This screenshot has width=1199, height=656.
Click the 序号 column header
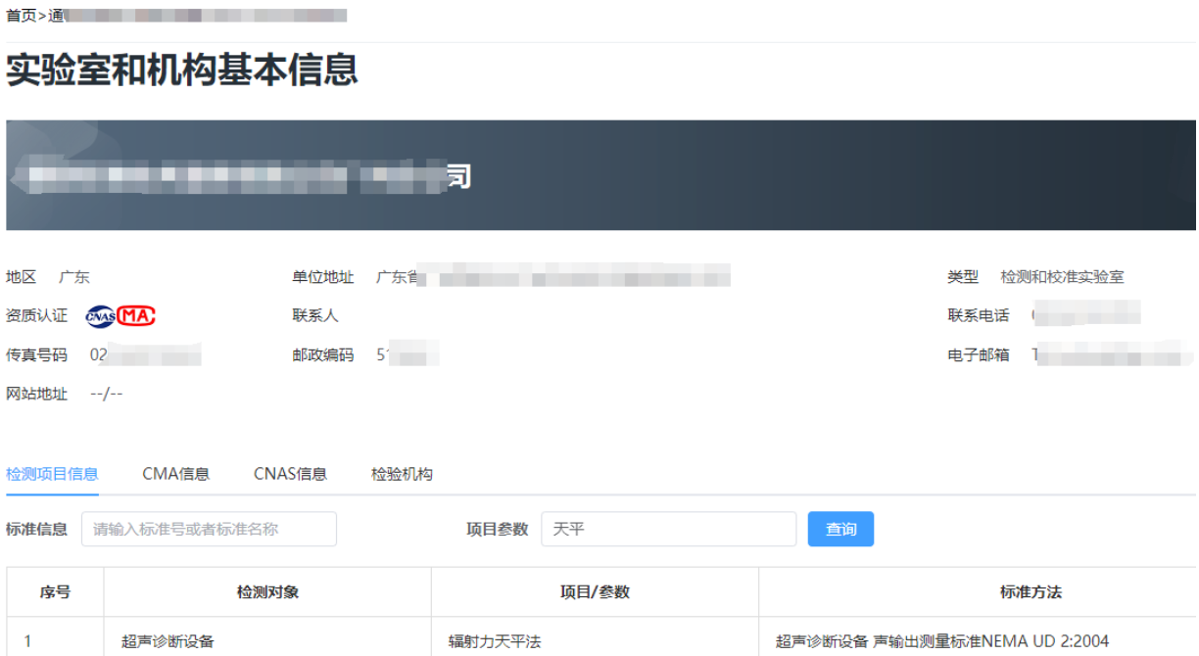[55, 591]
